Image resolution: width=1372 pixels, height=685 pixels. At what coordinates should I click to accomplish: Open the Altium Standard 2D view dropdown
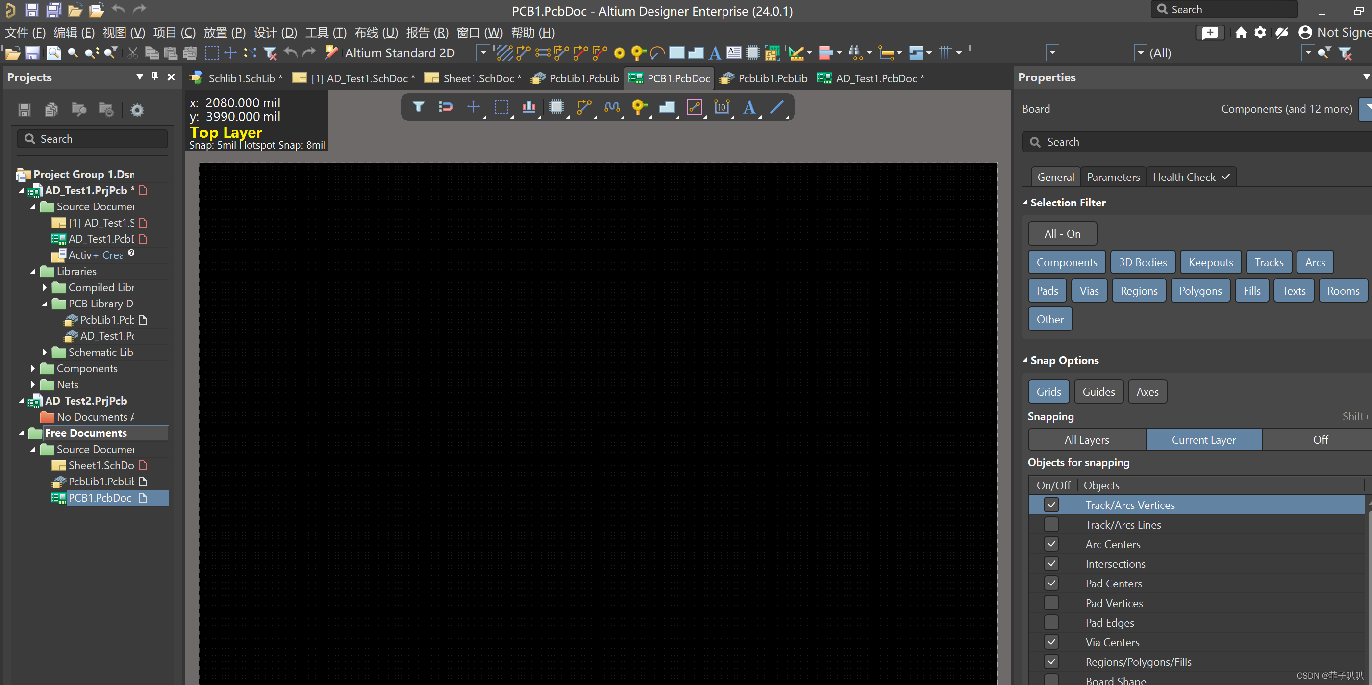pos(483,53)
